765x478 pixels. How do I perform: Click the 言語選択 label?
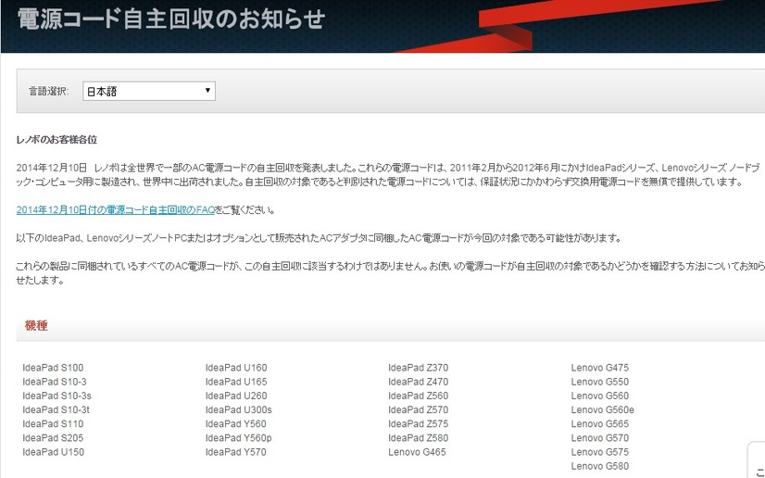[49, 91]
